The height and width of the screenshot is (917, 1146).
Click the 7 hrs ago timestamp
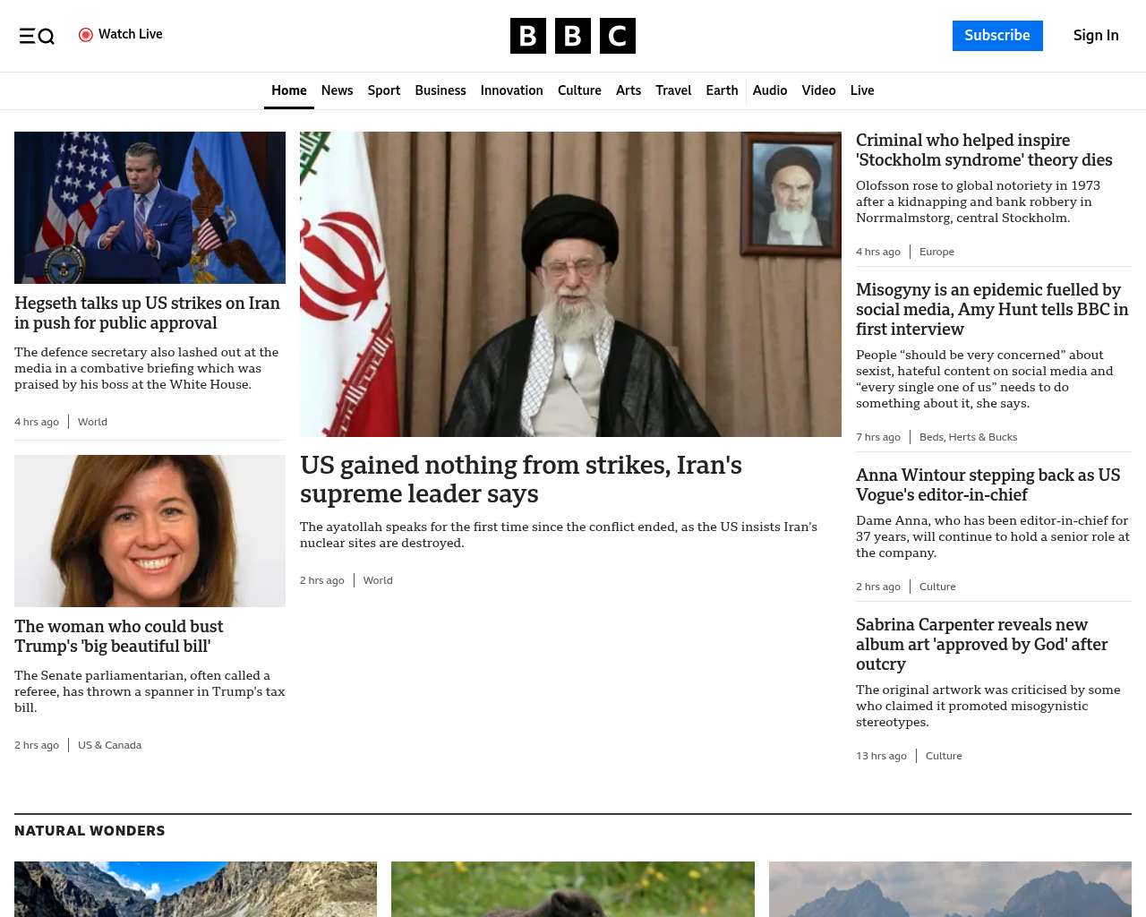click(x=878, y=437)
